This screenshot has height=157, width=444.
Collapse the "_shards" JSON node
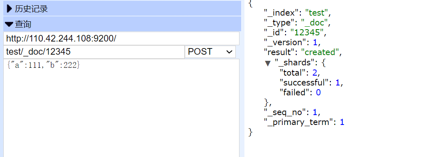(x=268, y=63)
